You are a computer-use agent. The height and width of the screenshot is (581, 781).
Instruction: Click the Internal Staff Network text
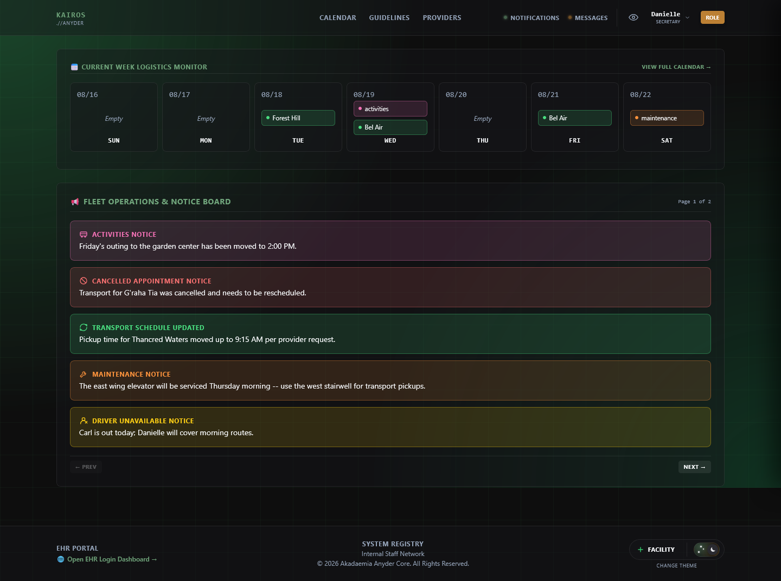393,554
